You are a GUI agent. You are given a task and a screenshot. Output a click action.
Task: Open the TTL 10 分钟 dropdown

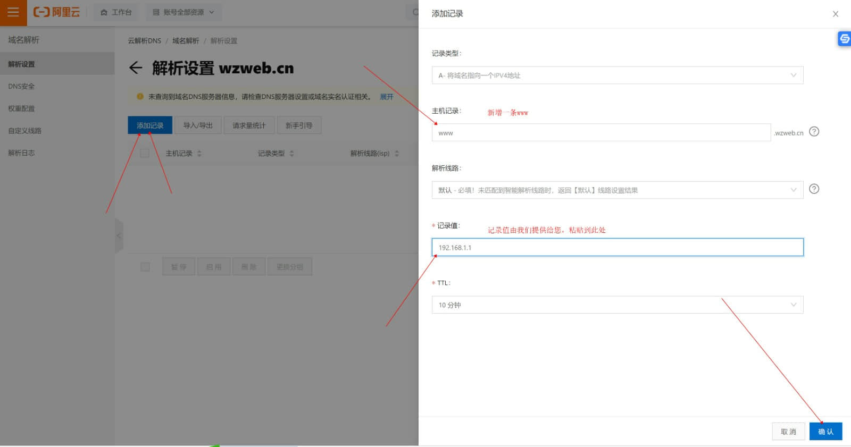click(x=617, y=305)
